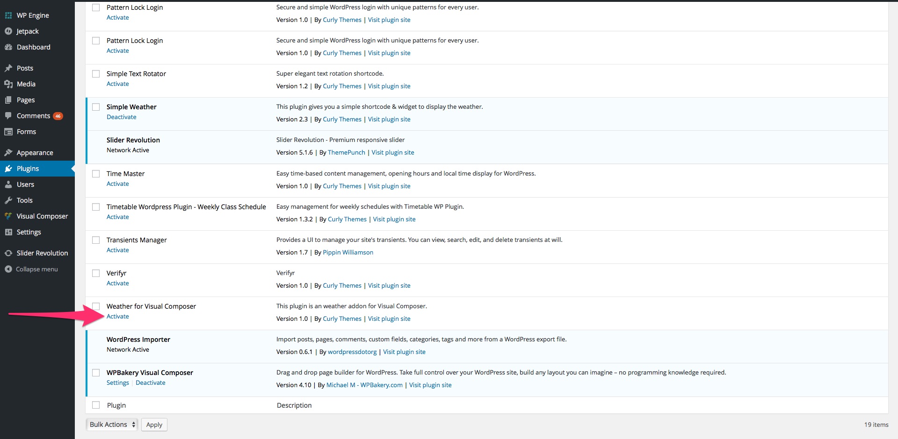This screenshot has height=439, width=898.
Task: Open the Bulk Actions dropdown
Action: [112, 425]
